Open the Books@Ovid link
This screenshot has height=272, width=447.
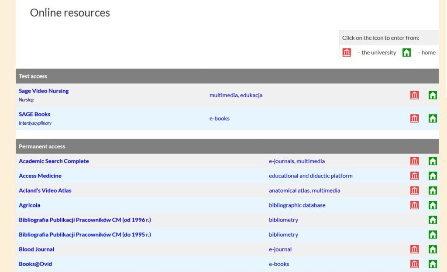35,264
